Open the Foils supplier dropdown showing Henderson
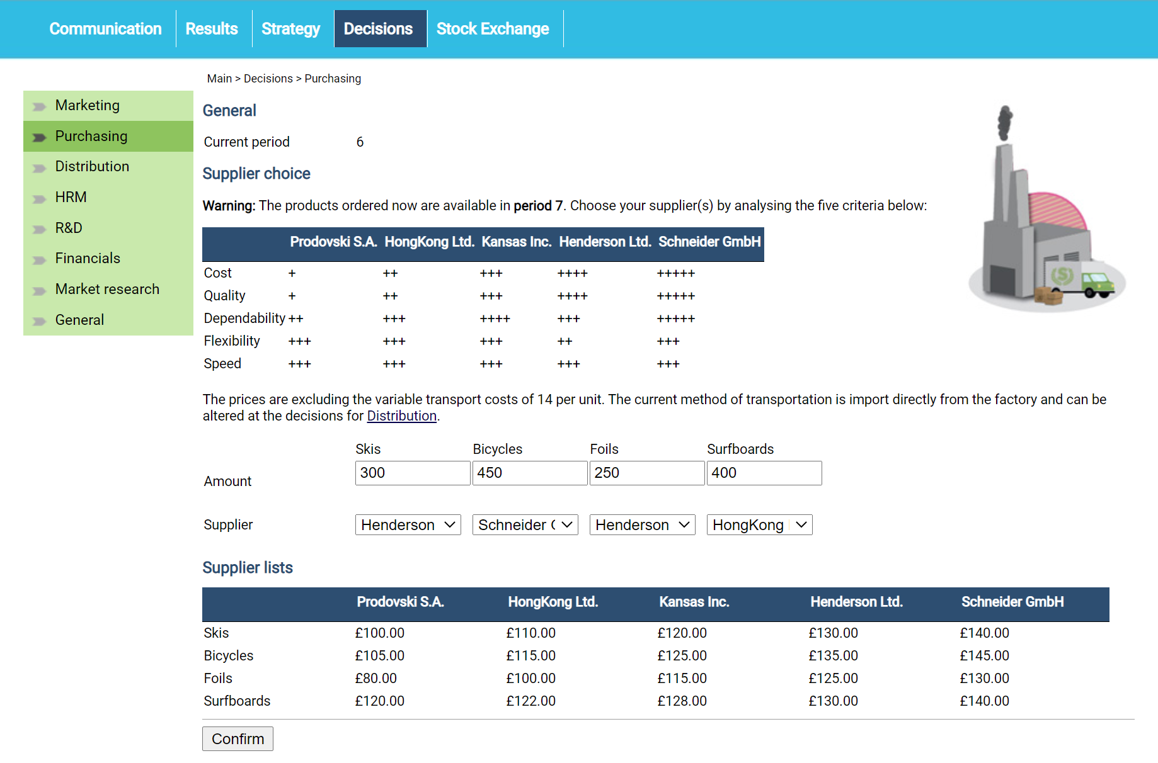 coord(641,524)
